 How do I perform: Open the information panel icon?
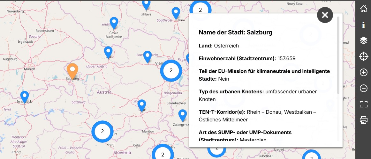[x=363, y=25]
